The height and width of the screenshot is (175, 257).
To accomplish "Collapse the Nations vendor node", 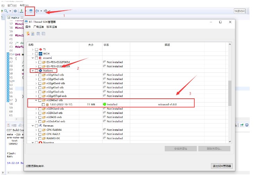I will 33,71.
